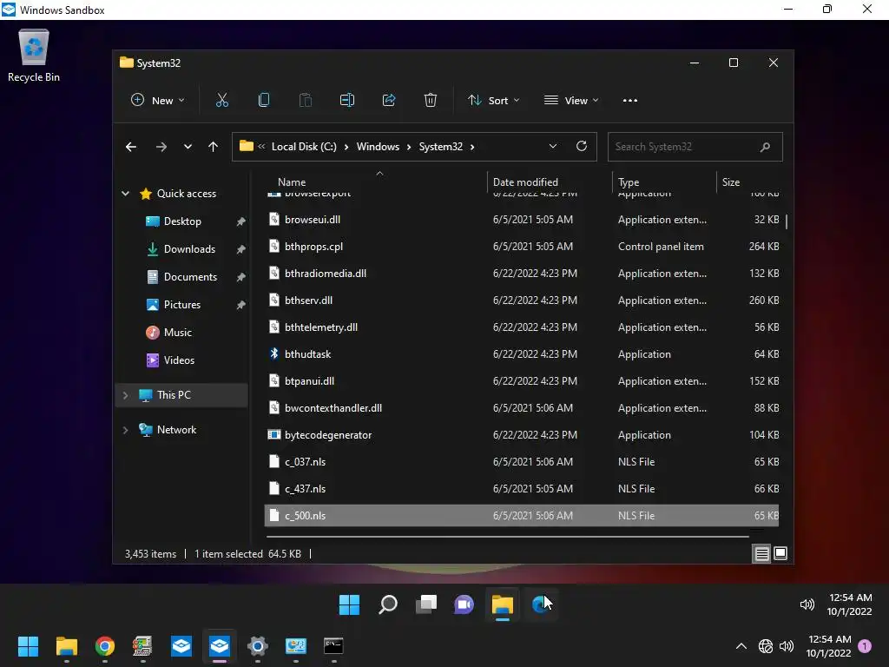This screenshot has width=889, height=667.
Task: Open recent locations dropdown arrow
Action: pyautogui.click(x=188, y=147)
